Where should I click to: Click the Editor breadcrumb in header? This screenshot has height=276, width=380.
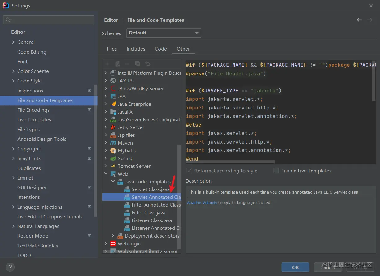click(x=111, y=20)
